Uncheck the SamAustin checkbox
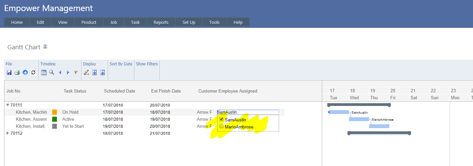The image size is (473, 166). point(222,119)
